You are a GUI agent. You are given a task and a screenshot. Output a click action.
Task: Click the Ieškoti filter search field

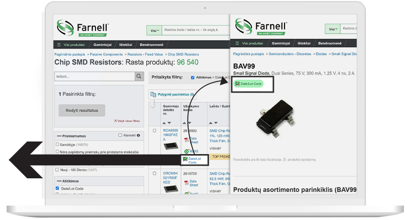coord(95,77)
